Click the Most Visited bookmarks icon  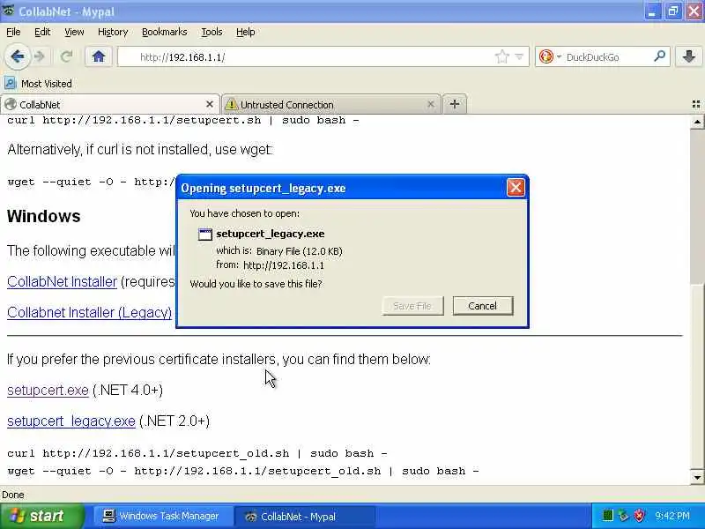(x=10, y=83)
